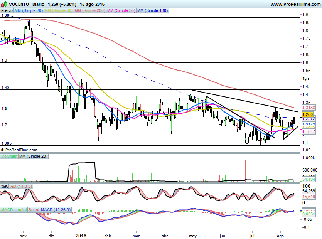Click the © ProRealTime.com copyright text
The height and width of the screenshot is (239, 322).
(19, 150)
